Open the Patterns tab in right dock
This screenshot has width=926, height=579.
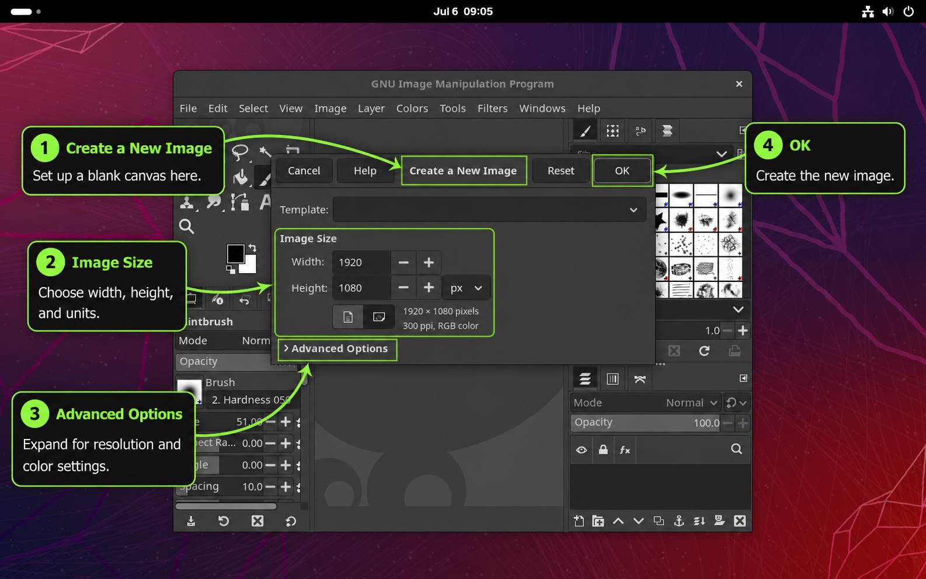click(x=612, y=131)
